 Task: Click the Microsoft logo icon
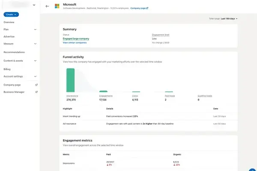click(57, 6)
